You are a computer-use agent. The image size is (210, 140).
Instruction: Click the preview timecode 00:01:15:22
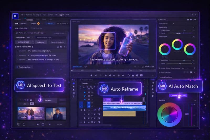click(149, 67)
